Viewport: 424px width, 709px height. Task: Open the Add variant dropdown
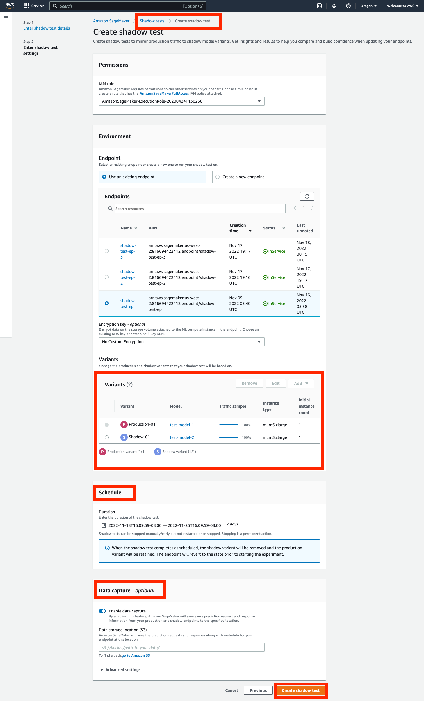pos(301,384)
